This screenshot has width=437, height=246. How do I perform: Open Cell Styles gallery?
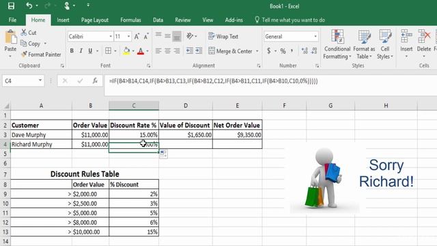385,44
